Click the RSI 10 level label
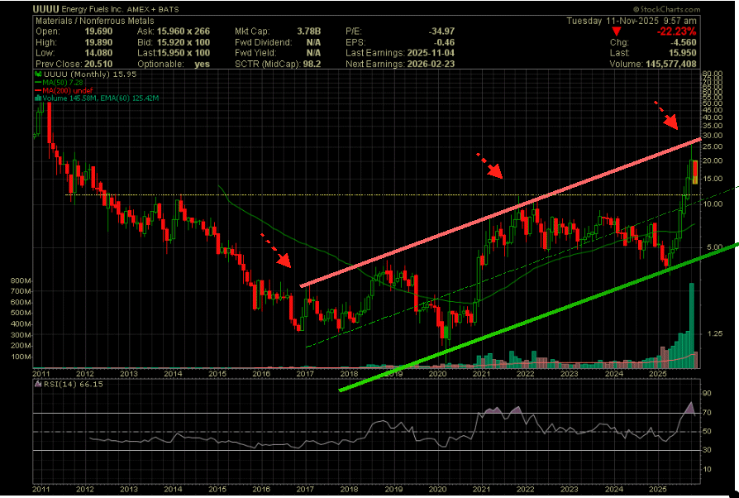Image resolution: width=739 pixels, height=498 pixels. pos(707,470)
